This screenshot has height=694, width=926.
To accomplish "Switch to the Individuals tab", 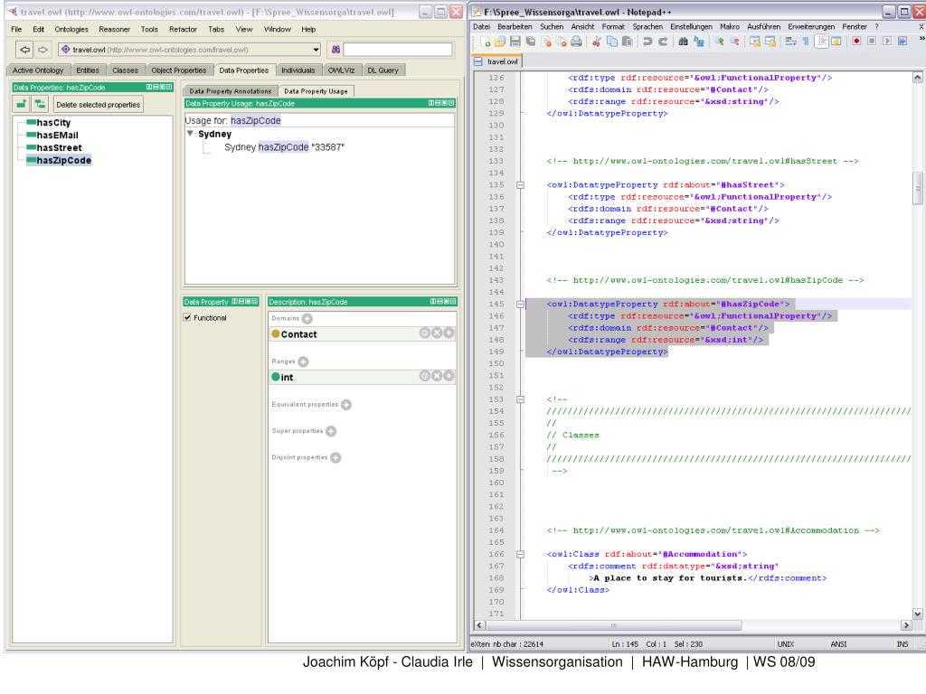I will click(x=298, y=70).
